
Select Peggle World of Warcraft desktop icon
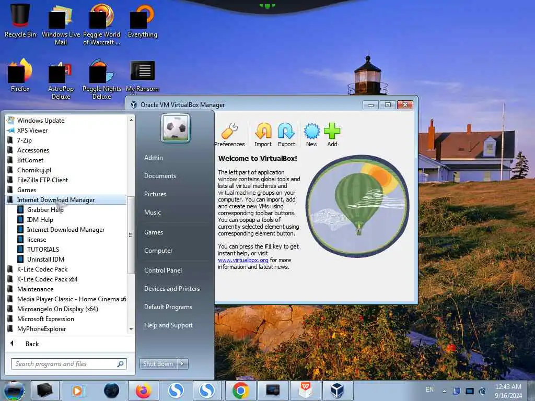(x=102, y=25)
